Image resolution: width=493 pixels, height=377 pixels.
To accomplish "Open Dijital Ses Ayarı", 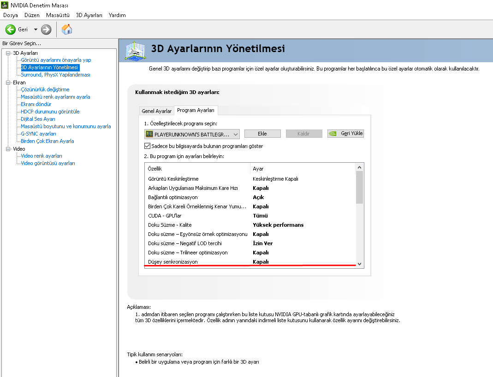I will click(x=38, y=119).
